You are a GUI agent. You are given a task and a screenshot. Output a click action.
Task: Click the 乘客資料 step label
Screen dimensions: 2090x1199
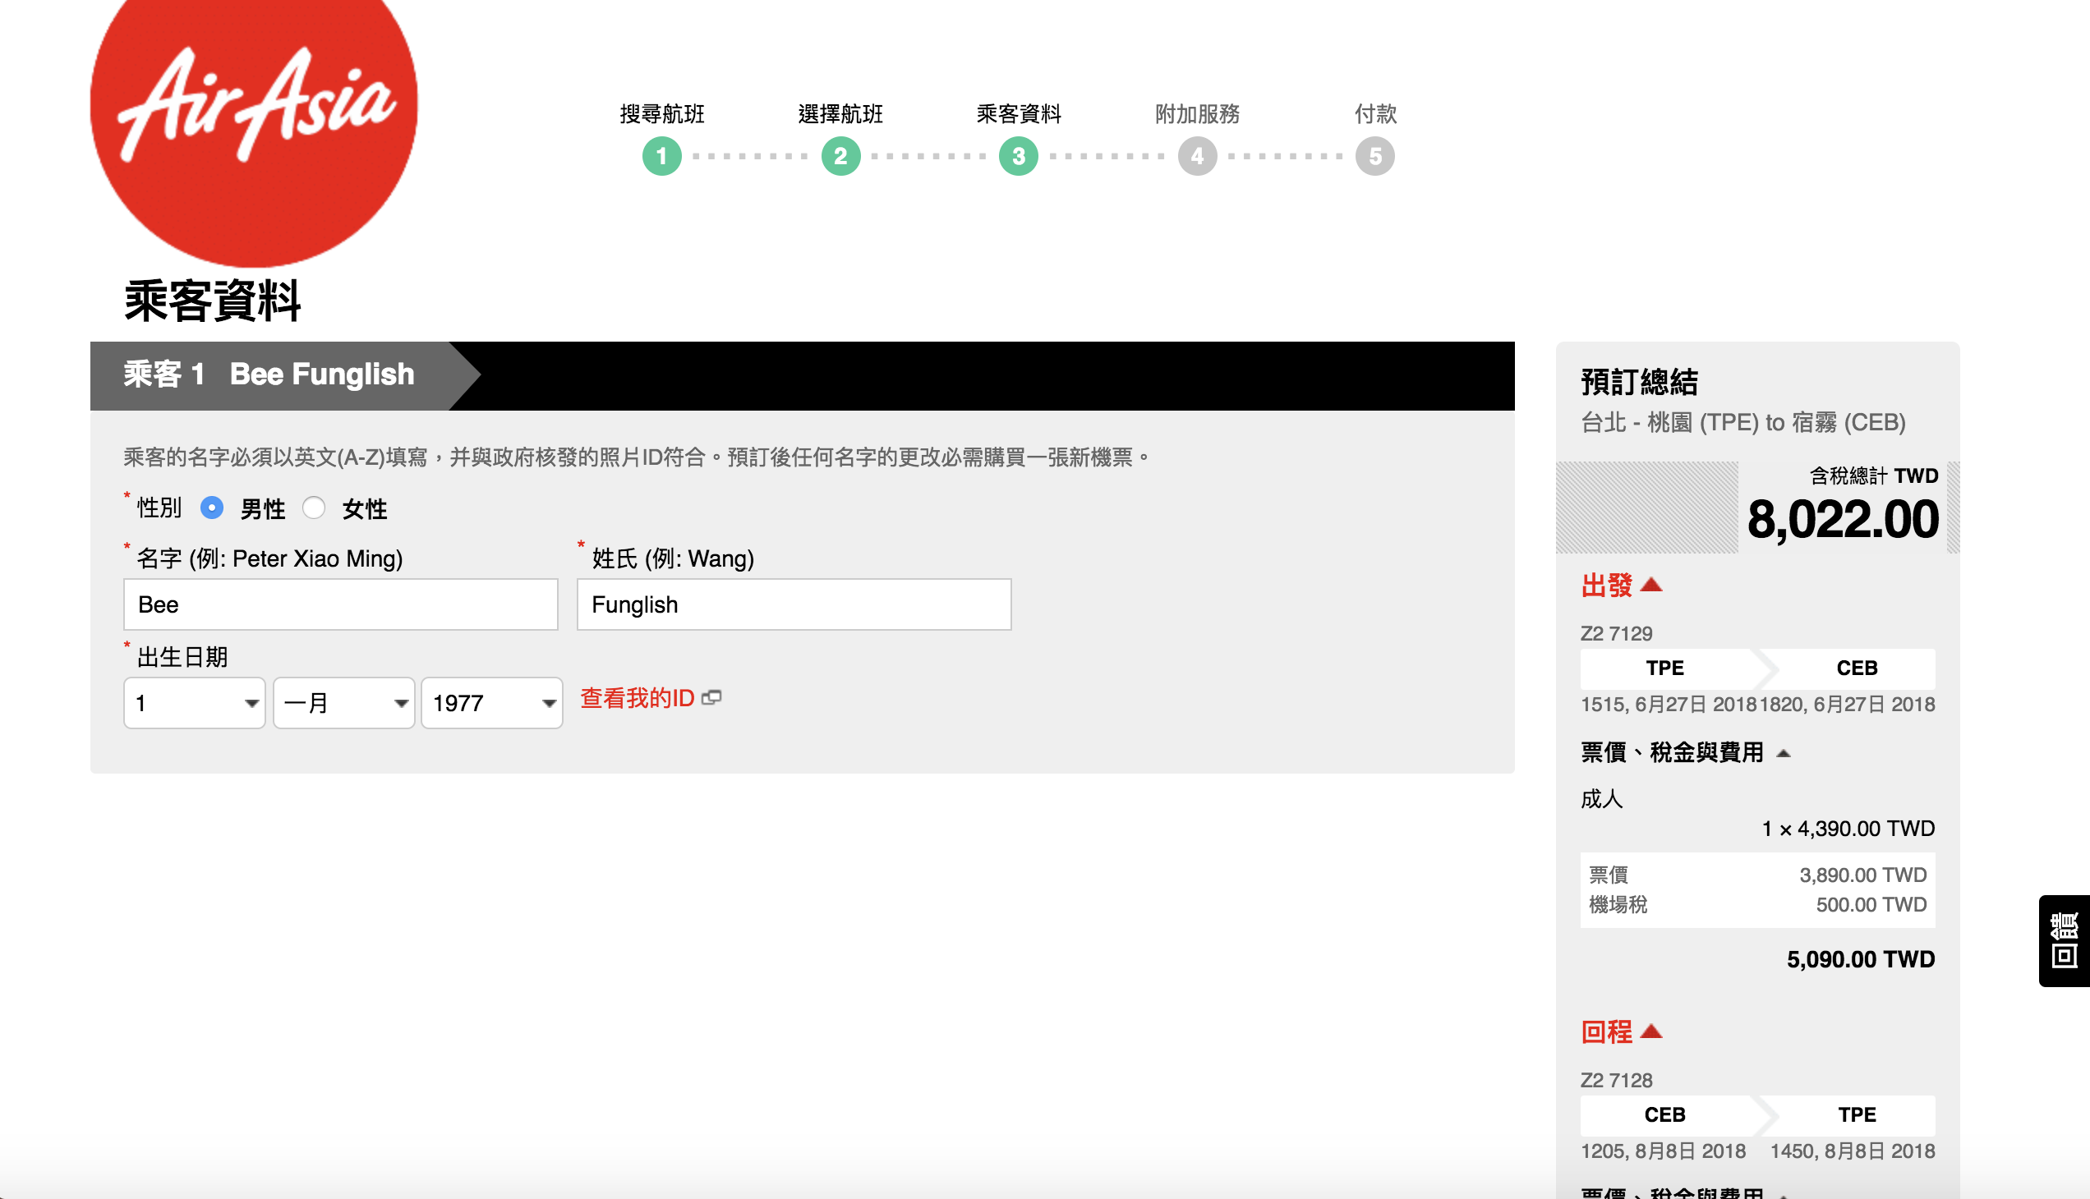pyautogui.click(x=1018, y=113)
